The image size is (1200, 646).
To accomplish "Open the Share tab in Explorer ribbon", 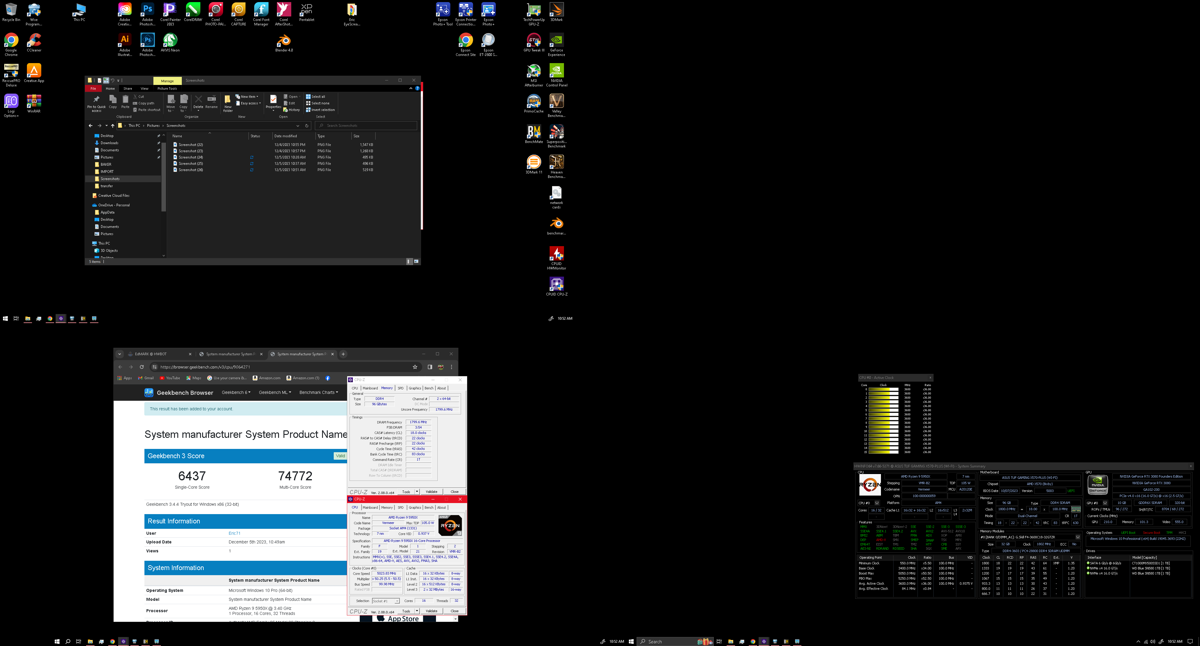I will [x=128, y=89].
